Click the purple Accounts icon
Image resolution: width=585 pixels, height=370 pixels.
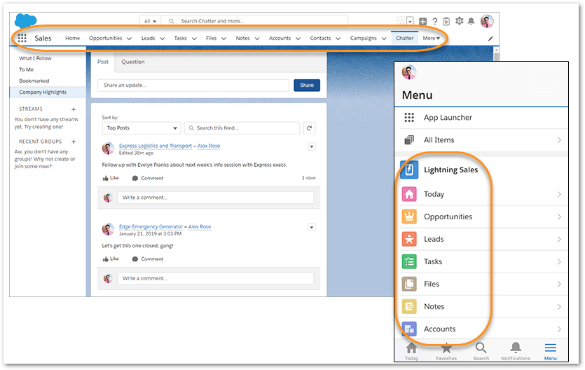pos(409,329)
